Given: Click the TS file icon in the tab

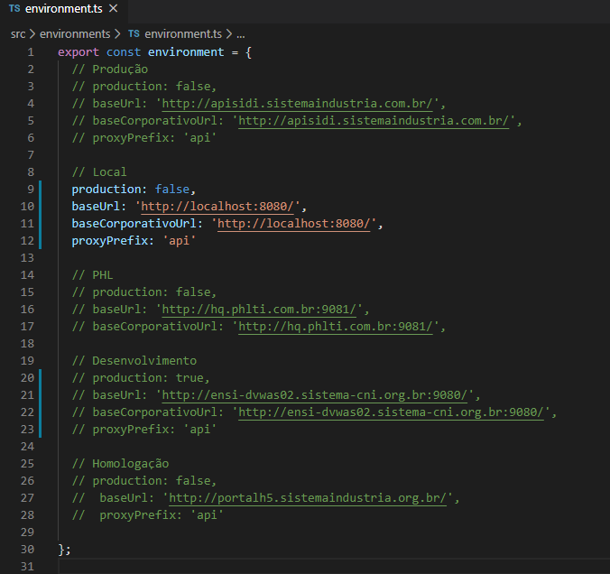Looking at the screenshot, I should (14, 10).
